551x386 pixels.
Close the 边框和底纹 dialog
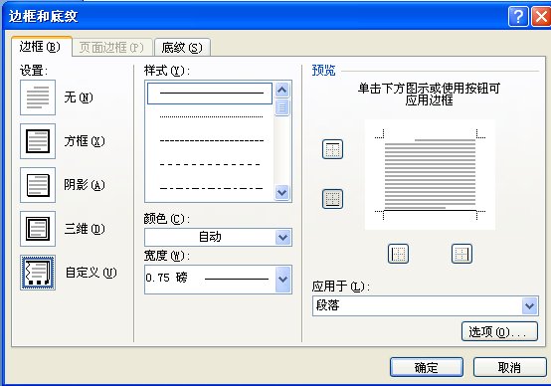click(541, 16)
